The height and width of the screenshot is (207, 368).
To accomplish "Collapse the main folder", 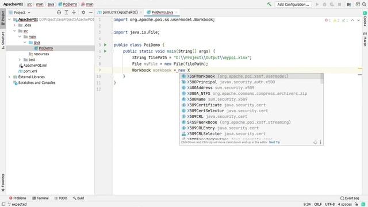I will [20, 37].
